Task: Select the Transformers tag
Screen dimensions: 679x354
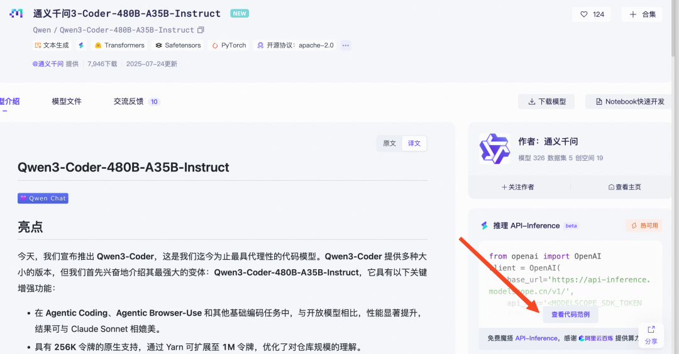Action: [119, 45]
